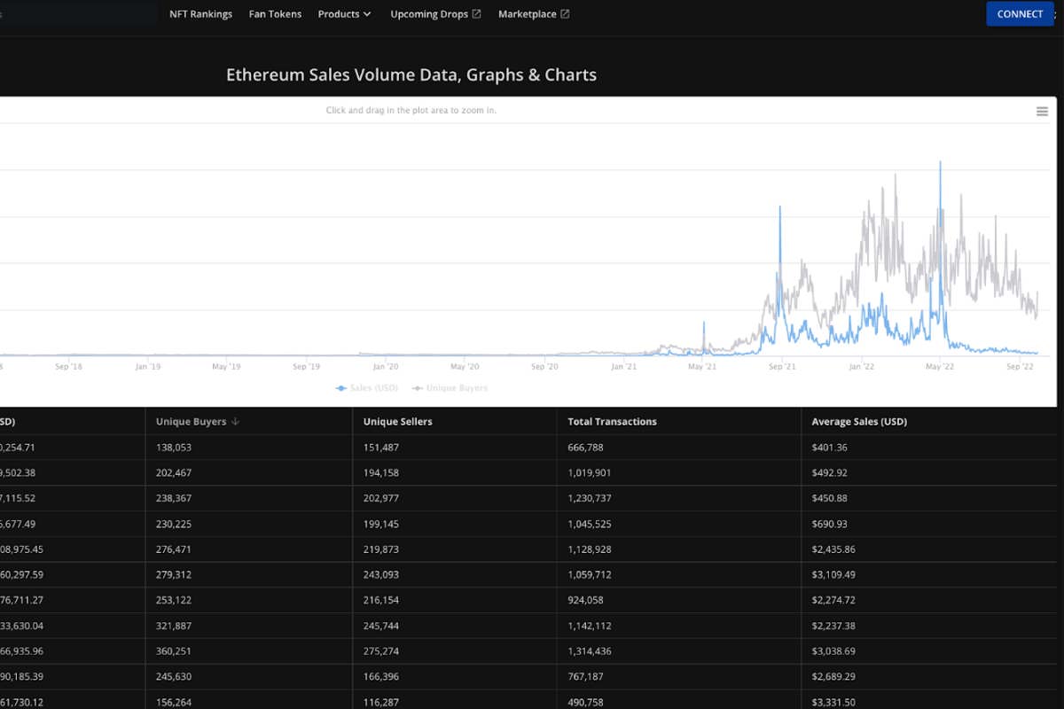Sort by Average Sales (USD) column header
1064x709 pixels.
point(859,422)
